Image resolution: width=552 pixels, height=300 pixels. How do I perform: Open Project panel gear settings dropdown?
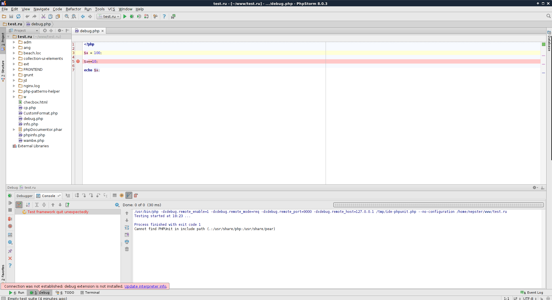[x=60, y=30]
